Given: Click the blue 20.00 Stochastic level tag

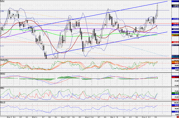Looking at the screenshot, I should pyautogui.click(x=175, y=68).
